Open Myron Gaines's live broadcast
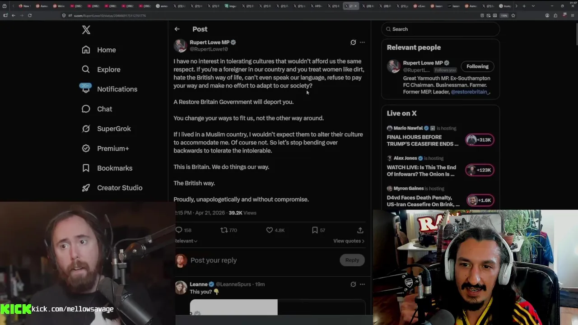Image resolution: width=578 pixels, height=325 pixels. [423, 200]
